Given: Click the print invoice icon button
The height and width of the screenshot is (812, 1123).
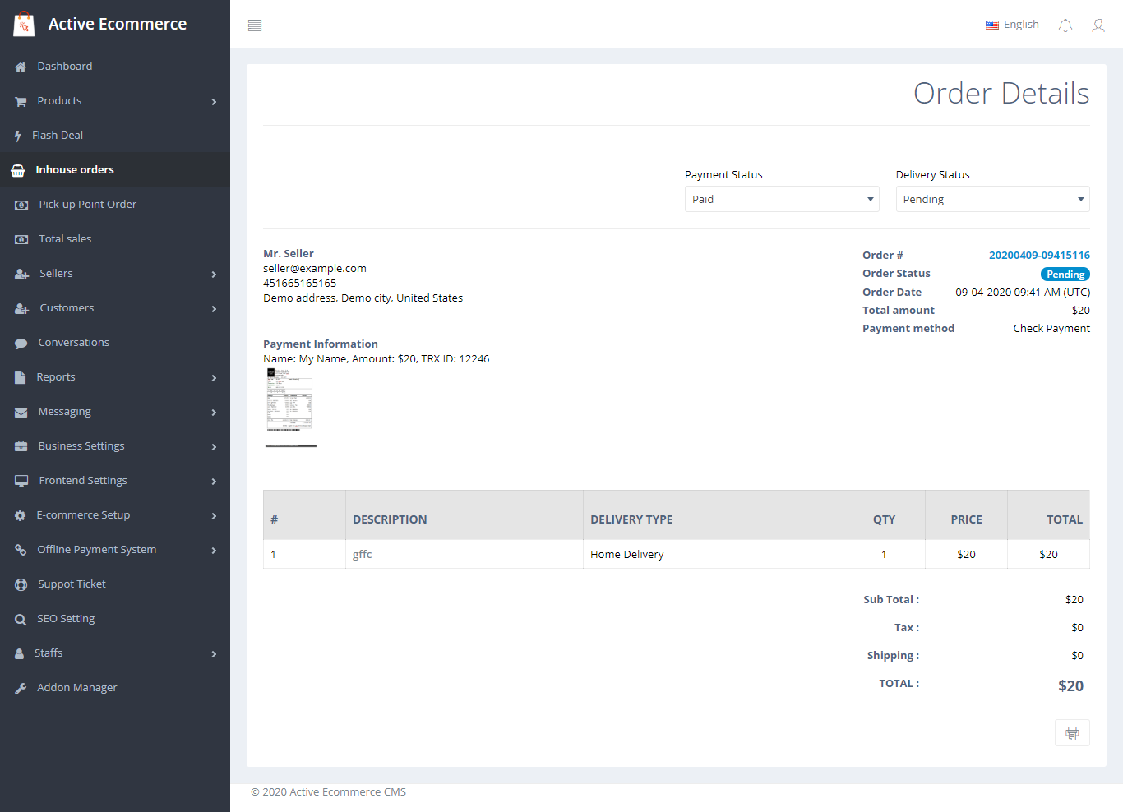Looking at the screenshot, I should pyautogui.click(x=1072, y=733).
